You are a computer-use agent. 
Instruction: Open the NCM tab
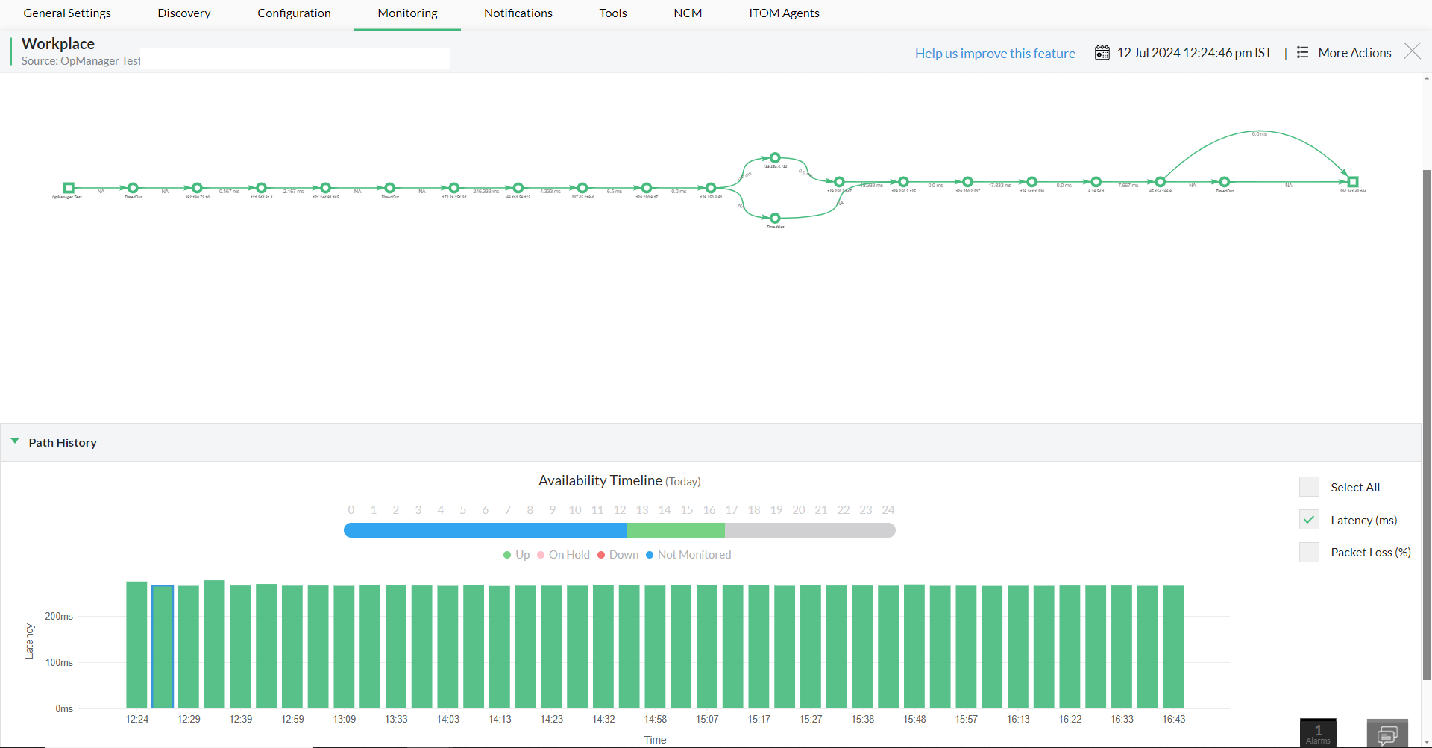click(x=687, y=13)
